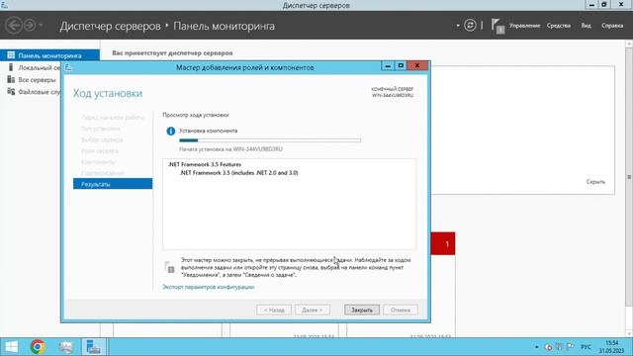The height and width of the screenshot is (356, 633).
Task: Click the Все серверы sidebar icon
Action: 11,79
